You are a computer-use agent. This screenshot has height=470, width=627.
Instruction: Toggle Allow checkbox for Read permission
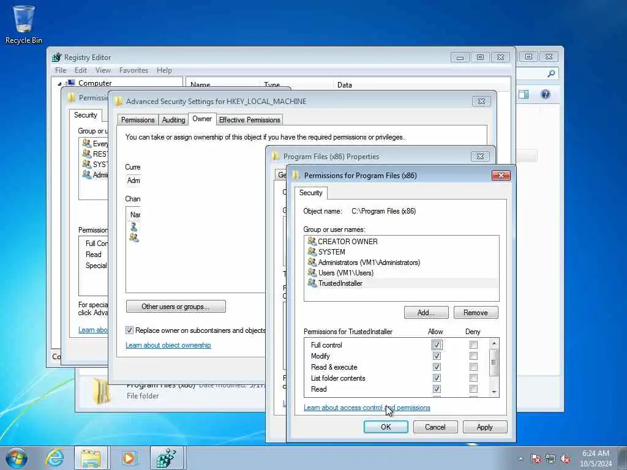[x=437, y=389]
